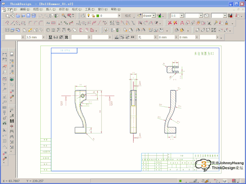Open the 1:1 scale dropdown
Viewport: 246px width, 184px height.
(182, 16)
